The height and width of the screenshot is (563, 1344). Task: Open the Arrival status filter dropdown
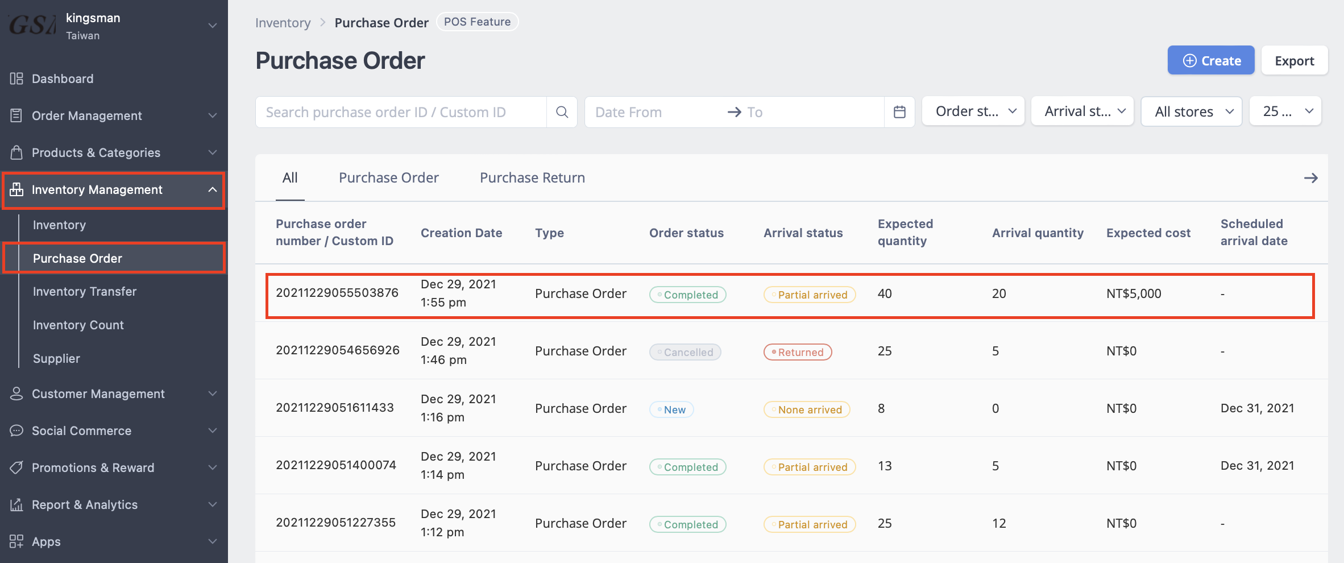1082,111
